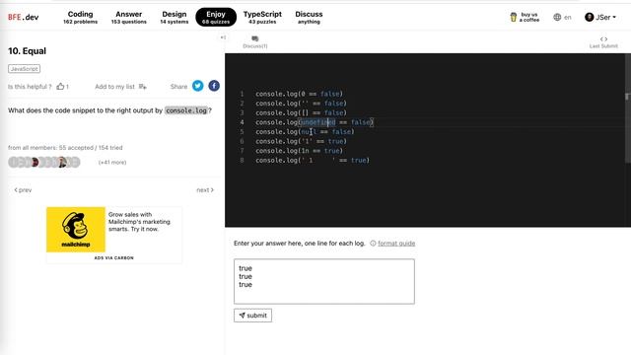Click code line 1 with 0 == false
Viewport: 631px width, 355px height.
pos(299,94)
